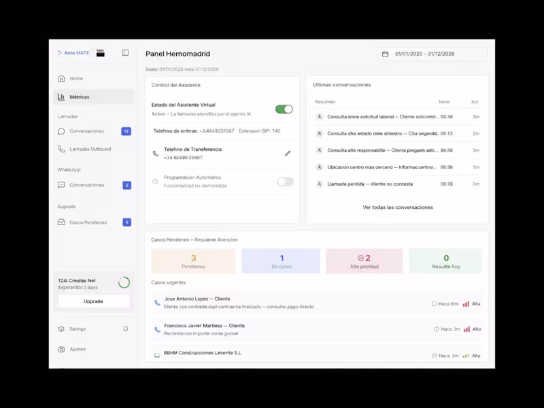Click the Llamadas Outbound phone icon
Screen dimensions: 544x408
61,149
